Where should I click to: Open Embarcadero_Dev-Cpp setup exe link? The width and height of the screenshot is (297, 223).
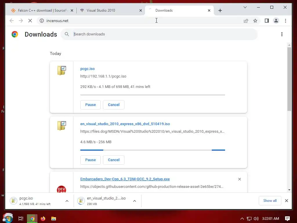pyautogui.click(x=125, y=179)
